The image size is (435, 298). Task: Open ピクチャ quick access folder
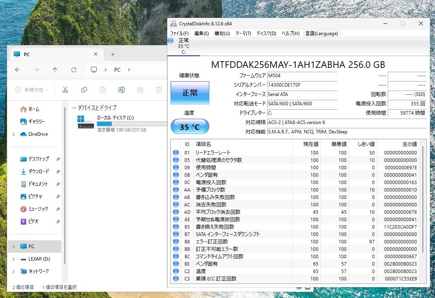point(31,196)
